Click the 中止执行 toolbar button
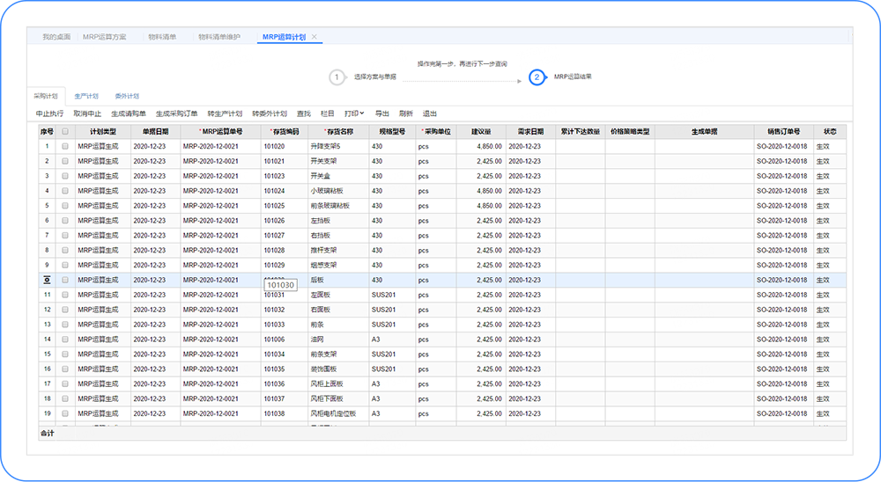The width and height of the screenshot is (881, 482). point(49,113)
